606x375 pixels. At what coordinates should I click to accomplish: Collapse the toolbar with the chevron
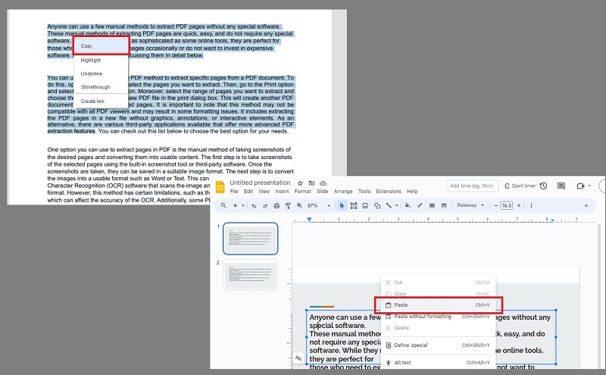pyautogui.click(x=586, y=205)
